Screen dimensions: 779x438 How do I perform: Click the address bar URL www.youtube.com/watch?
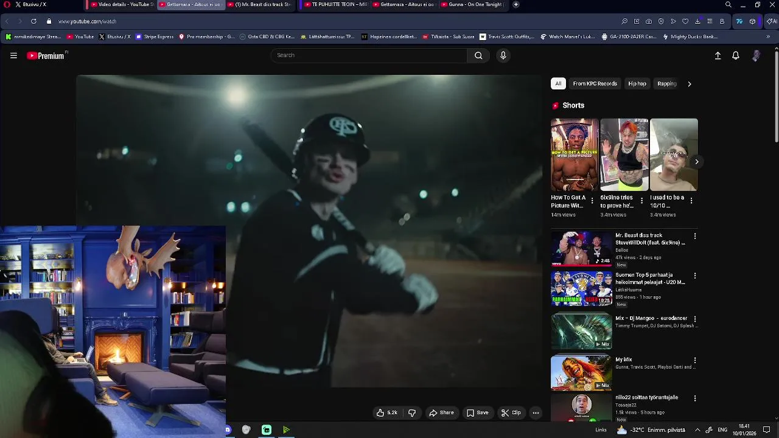[x=87, y=21]
